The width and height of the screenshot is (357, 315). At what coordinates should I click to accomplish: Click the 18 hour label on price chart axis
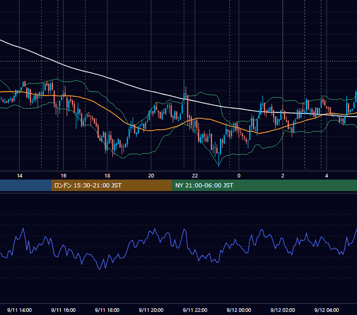tap(107, 176)
